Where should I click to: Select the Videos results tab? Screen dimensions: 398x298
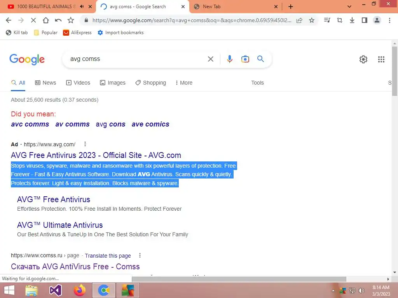pyautogui.click(x=78, y=83)
